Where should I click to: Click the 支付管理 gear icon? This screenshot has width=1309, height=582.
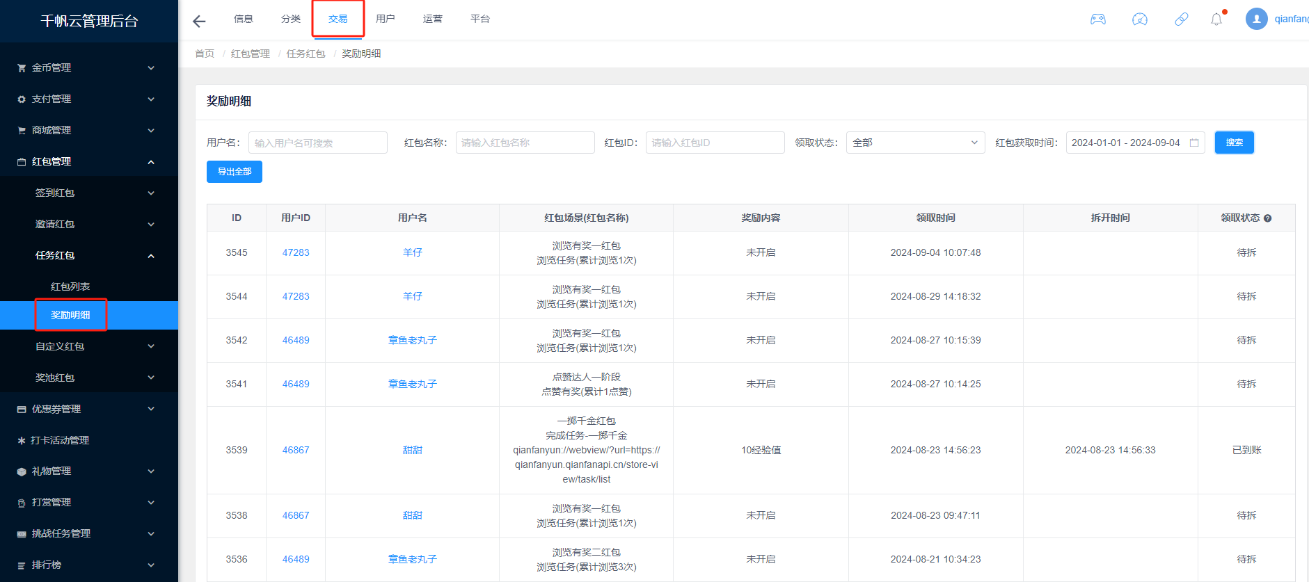coord(22,99)
